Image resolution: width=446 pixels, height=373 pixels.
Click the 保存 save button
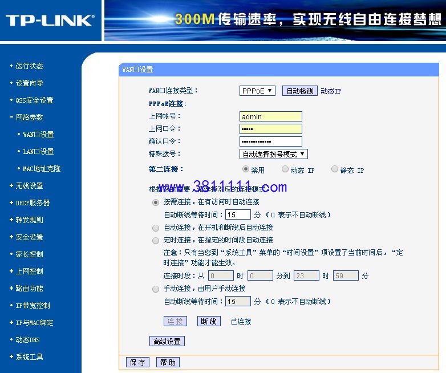click(137, 362)
